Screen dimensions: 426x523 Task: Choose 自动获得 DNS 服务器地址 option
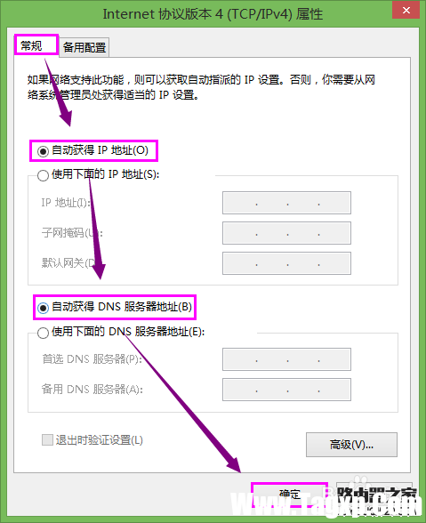(43, 308)
